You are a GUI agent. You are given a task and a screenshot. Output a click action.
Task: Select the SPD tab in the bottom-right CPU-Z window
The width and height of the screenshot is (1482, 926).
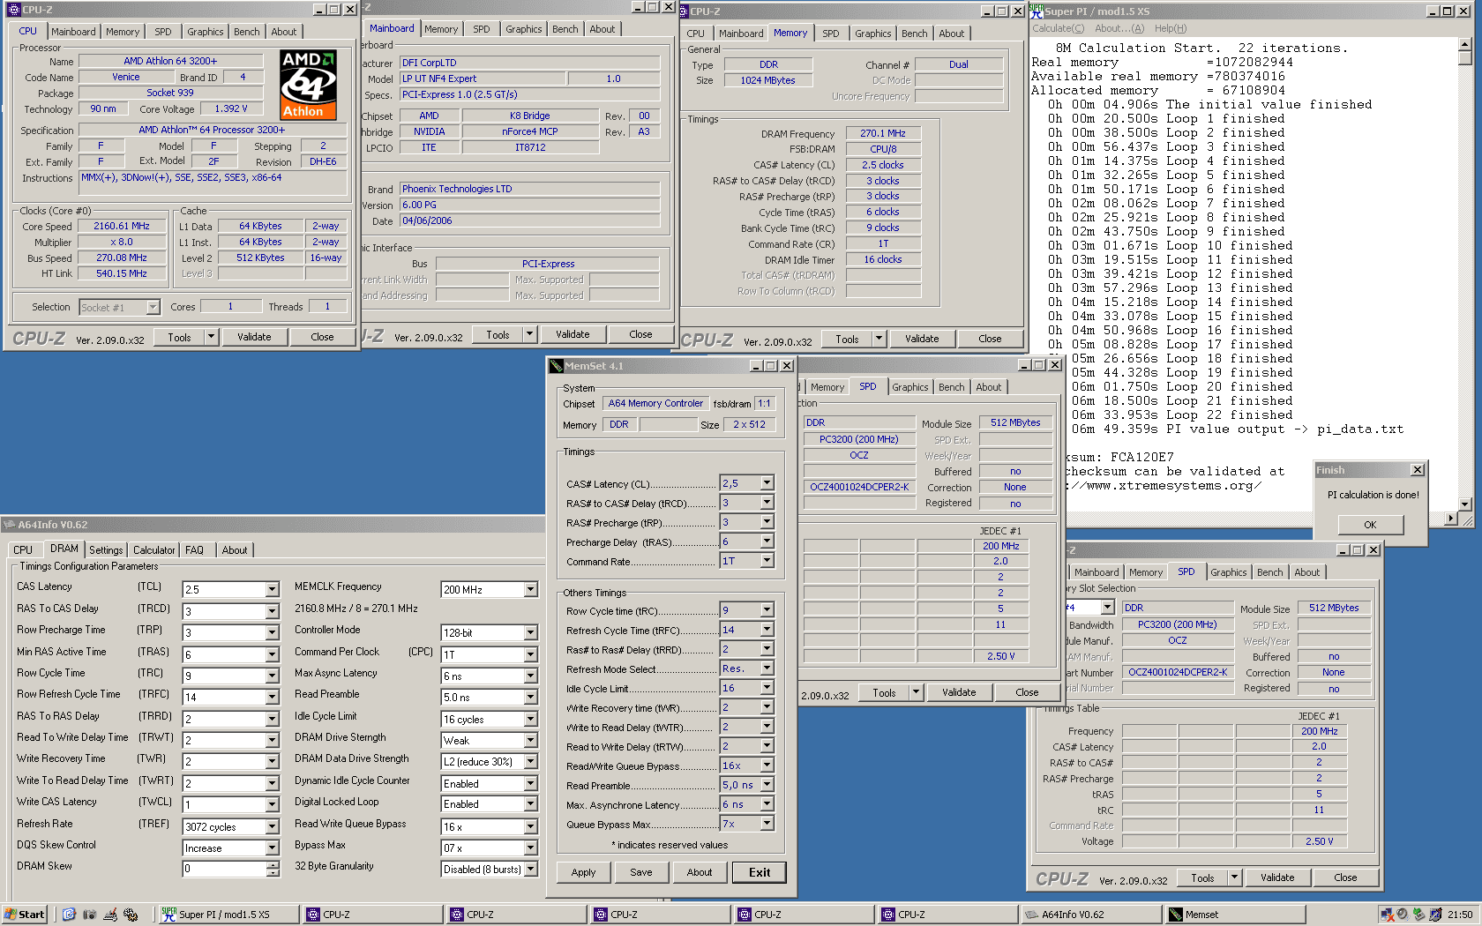pos(1186,571)
